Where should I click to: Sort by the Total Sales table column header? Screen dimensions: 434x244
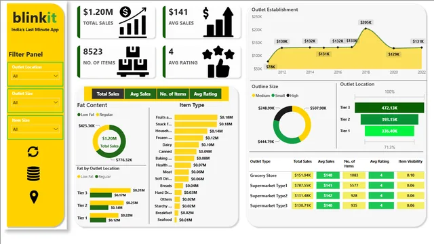(302, 161)
